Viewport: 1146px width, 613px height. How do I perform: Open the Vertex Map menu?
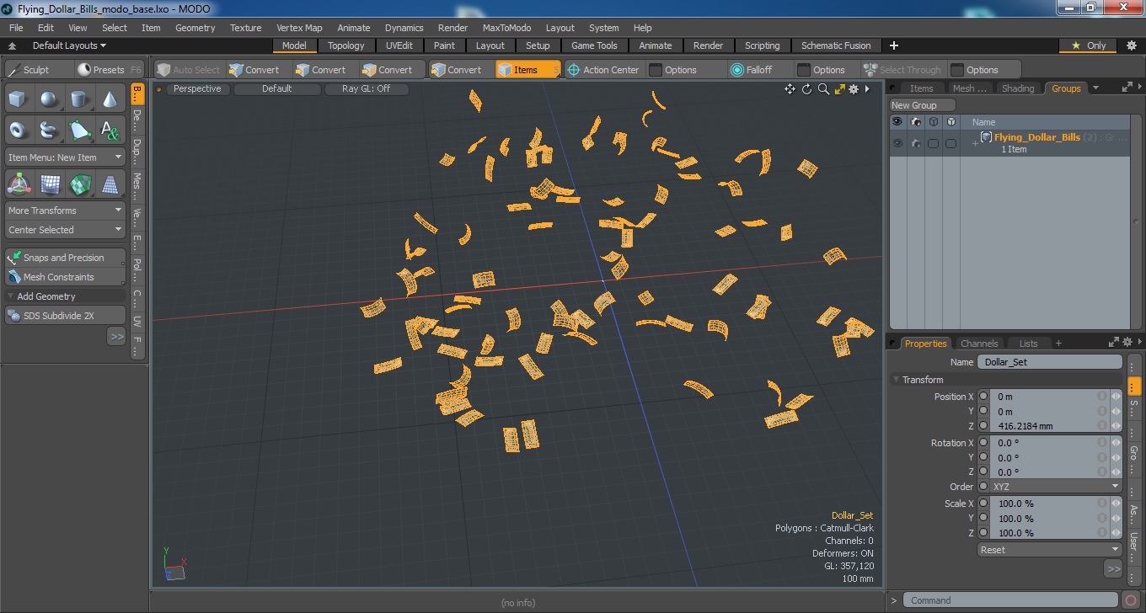pyautogui.click(x=299, y=28)
